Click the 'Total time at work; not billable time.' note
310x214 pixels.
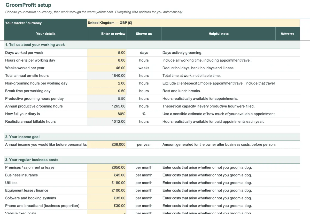(191, 76)
